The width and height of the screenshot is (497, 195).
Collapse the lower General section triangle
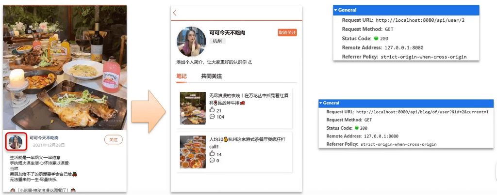[320, 103]
